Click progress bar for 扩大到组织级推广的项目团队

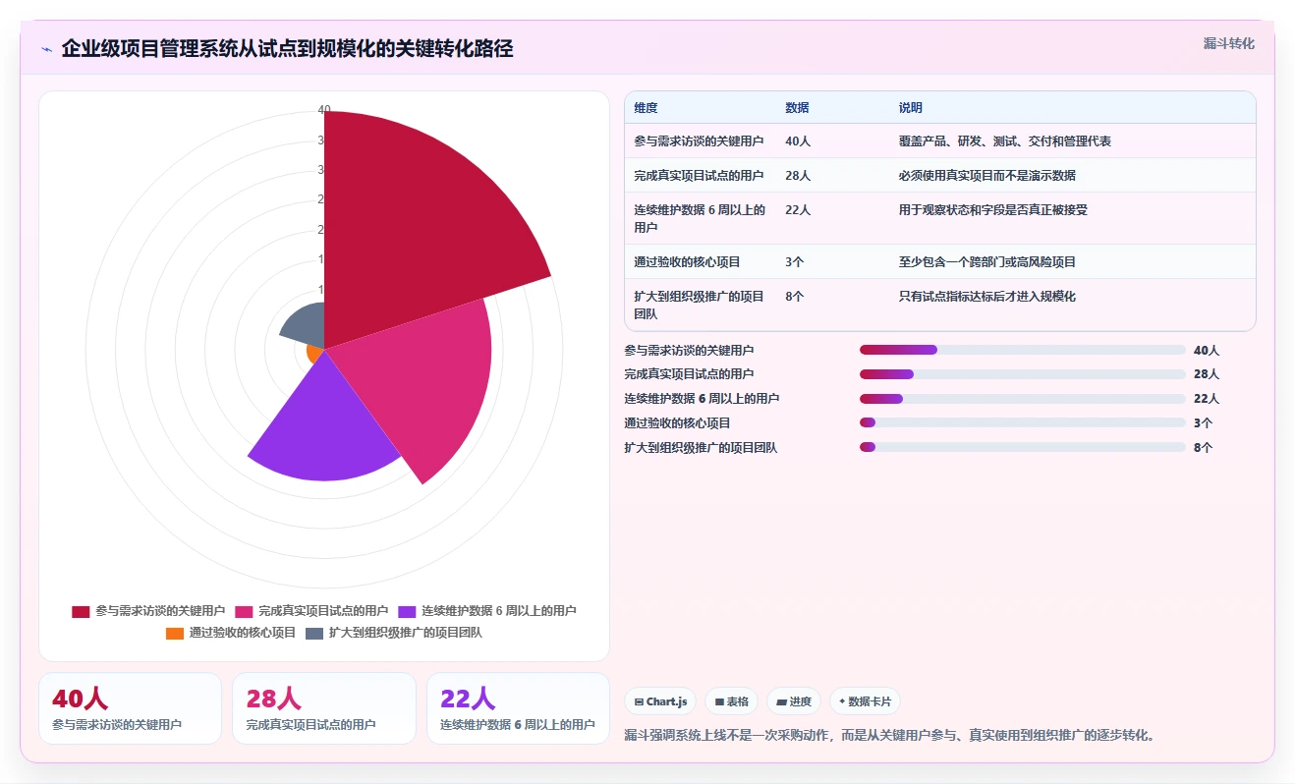click(1022, 447)
